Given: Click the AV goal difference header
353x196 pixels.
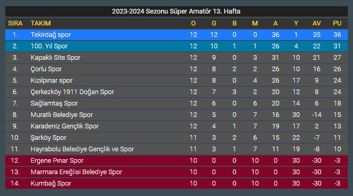Looking at the screenshot, I should (317, 23).
